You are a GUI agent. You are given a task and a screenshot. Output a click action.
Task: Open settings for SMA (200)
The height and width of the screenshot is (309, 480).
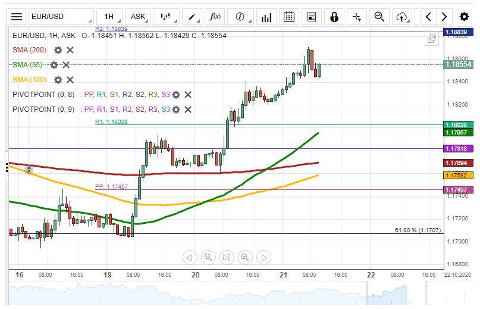(58, 50)
